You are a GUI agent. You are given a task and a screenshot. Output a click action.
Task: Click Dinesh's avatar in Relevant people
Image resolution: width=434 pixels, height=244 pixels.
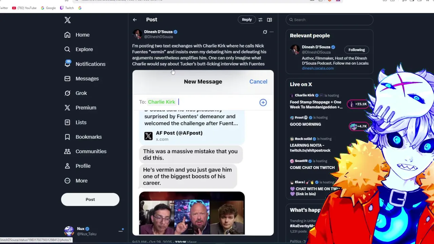(295, 49)
